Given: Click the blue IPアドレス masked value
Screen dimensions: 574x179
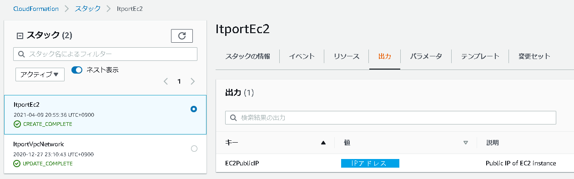Looking at the screenshot, I should pos(370,163).
